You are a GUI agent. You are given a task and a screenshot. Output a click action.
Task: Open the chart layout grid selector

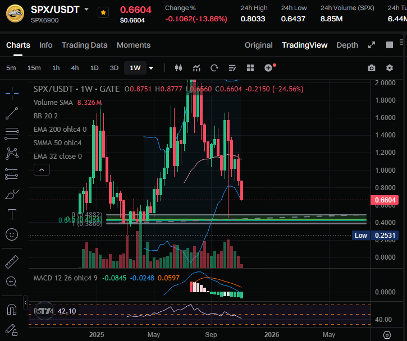250,68
